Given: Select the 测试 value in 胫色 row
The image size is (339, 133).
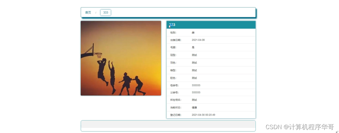Looking at the screenshot, I should tap(194, 78).
